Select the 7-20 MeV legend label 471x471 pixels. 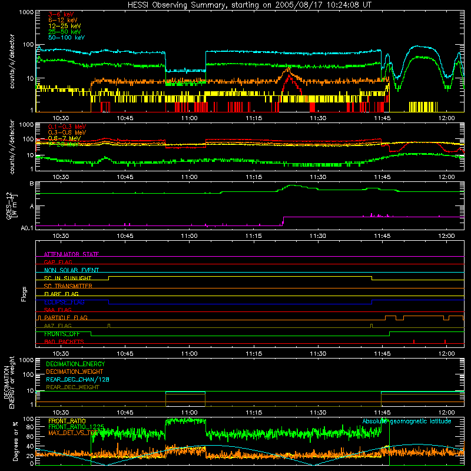(x=63, y=144)
